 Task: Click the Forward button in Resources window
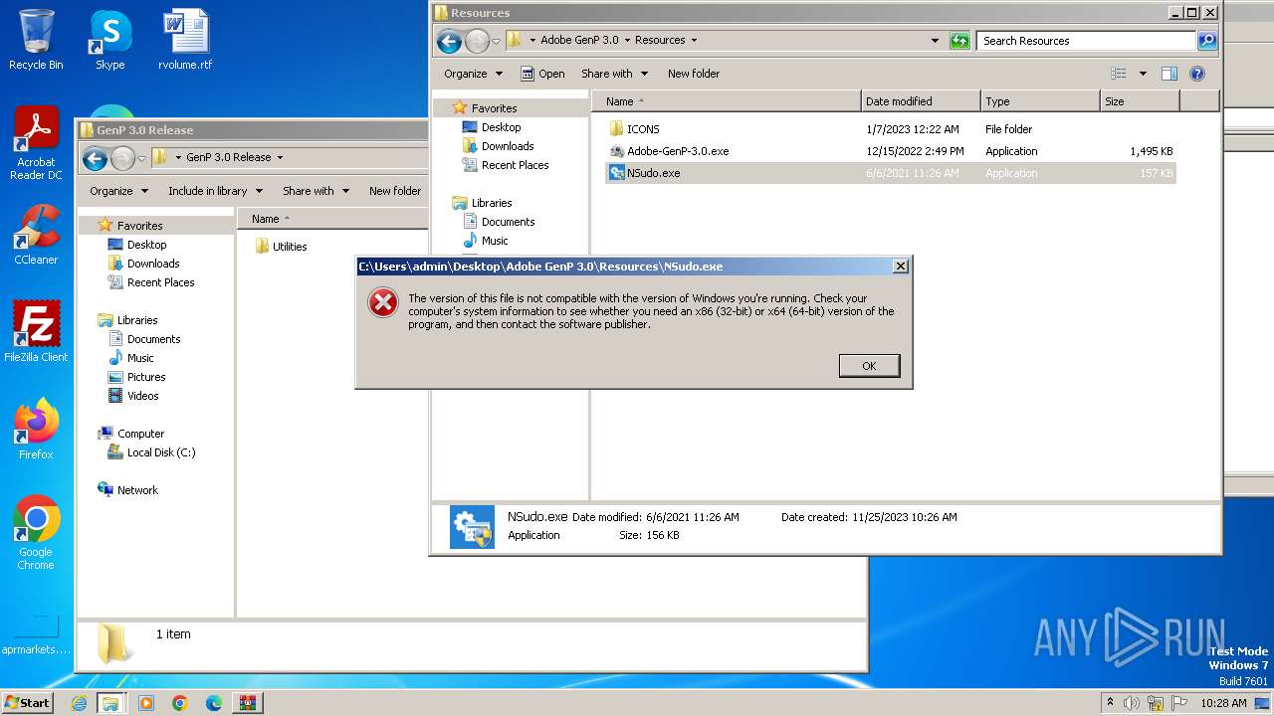tap(477, 41)
